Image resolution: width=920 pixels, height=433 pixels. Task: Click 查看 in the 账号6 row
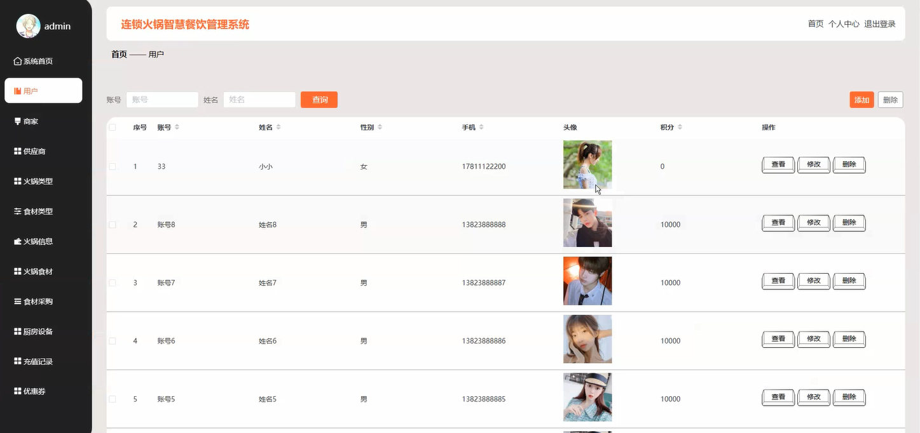pyautogui.click(x=778, y=340)
